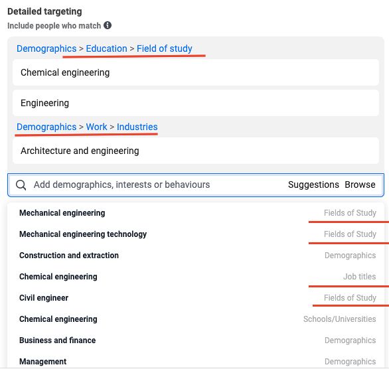Pick Construction and extraction suggestion
The image size is (389, 369).
click(195, 256)
